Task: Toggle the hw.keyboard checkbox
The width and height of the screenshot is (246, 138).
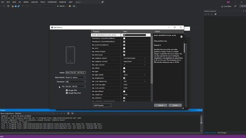Action: click(124, 78)
